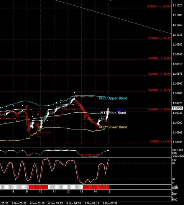
Task: Click the M15 Upper Band label
Action: point(113,98)
